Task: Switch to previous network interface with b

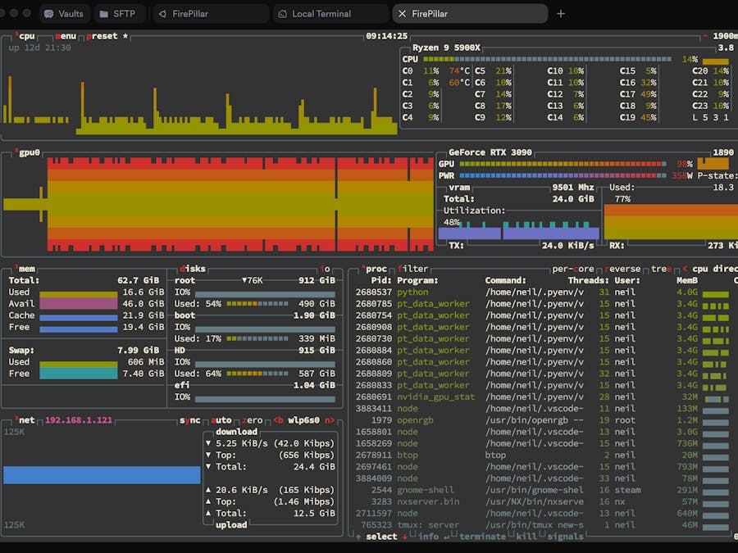Action: (x=279, y=420)
